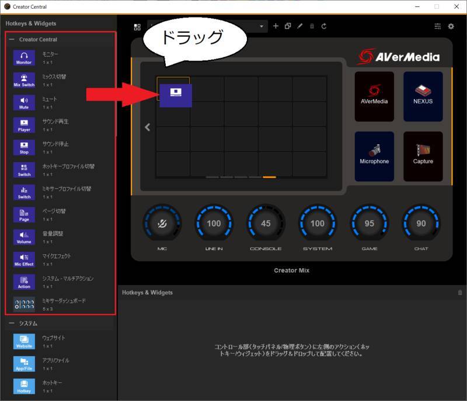
Task: Click the pencil icon to rename profile
Action: click(x=300, y=26)
